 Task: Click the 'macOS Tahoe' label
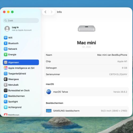61,92
